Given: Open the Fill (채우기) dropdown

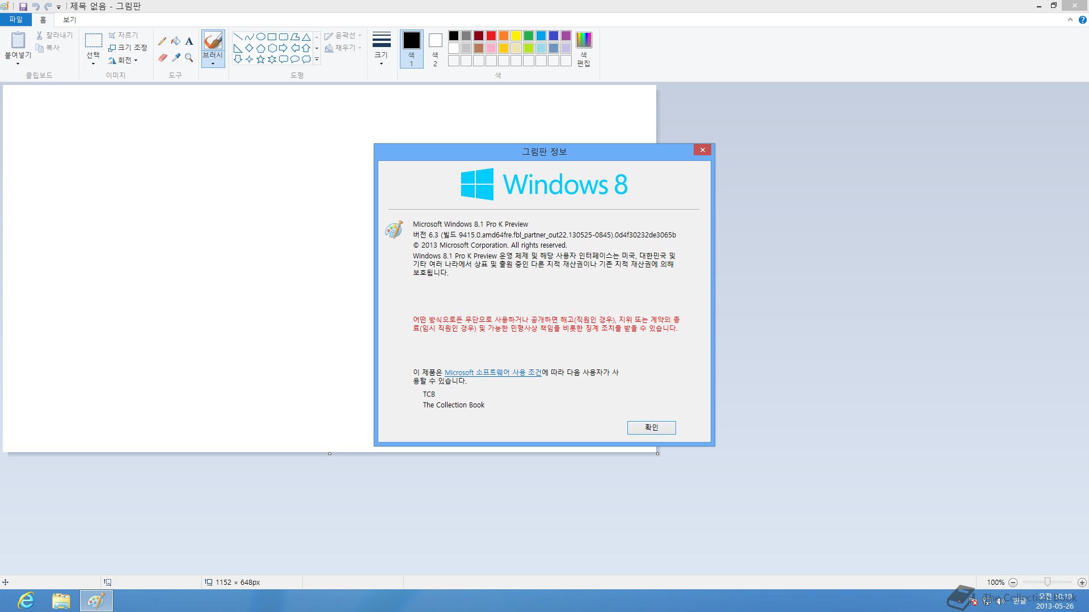Looking at the screenshot, I should 343,48.
